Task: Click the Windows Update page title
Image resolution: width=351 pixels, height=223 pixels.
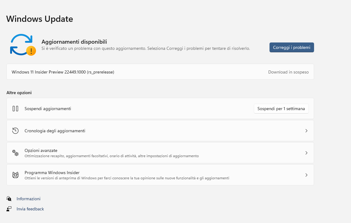Action: click(x=40, y=19)
